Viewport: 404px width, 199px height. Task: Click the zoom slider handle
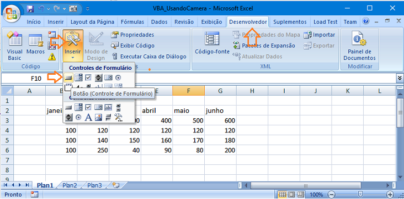[361, 194]
